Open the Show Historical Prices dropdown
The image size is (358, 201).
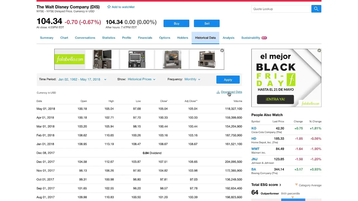[x=142, y=79]
